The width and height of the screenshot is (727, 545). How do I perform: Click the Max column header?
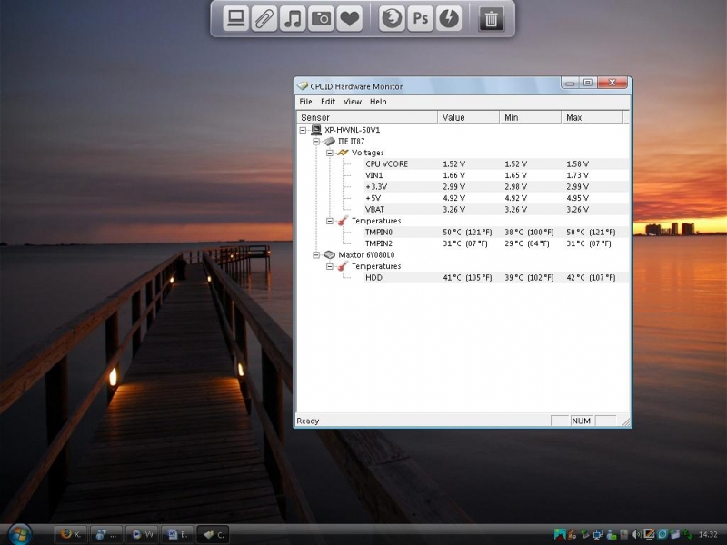coord(593,117)
